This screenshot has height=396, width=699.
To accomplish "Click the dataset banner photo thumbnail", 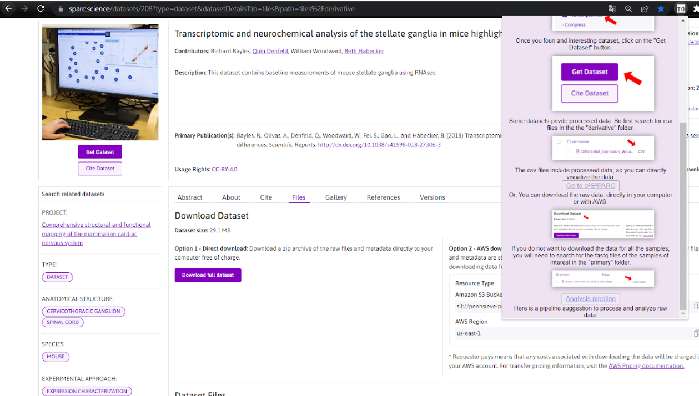I will (100, 82).
